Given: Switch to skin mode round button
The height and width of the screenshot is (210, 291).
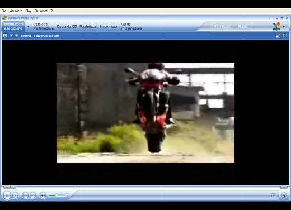Looking at the screenshot, I should pyautogui.click(x=284, y=195).
